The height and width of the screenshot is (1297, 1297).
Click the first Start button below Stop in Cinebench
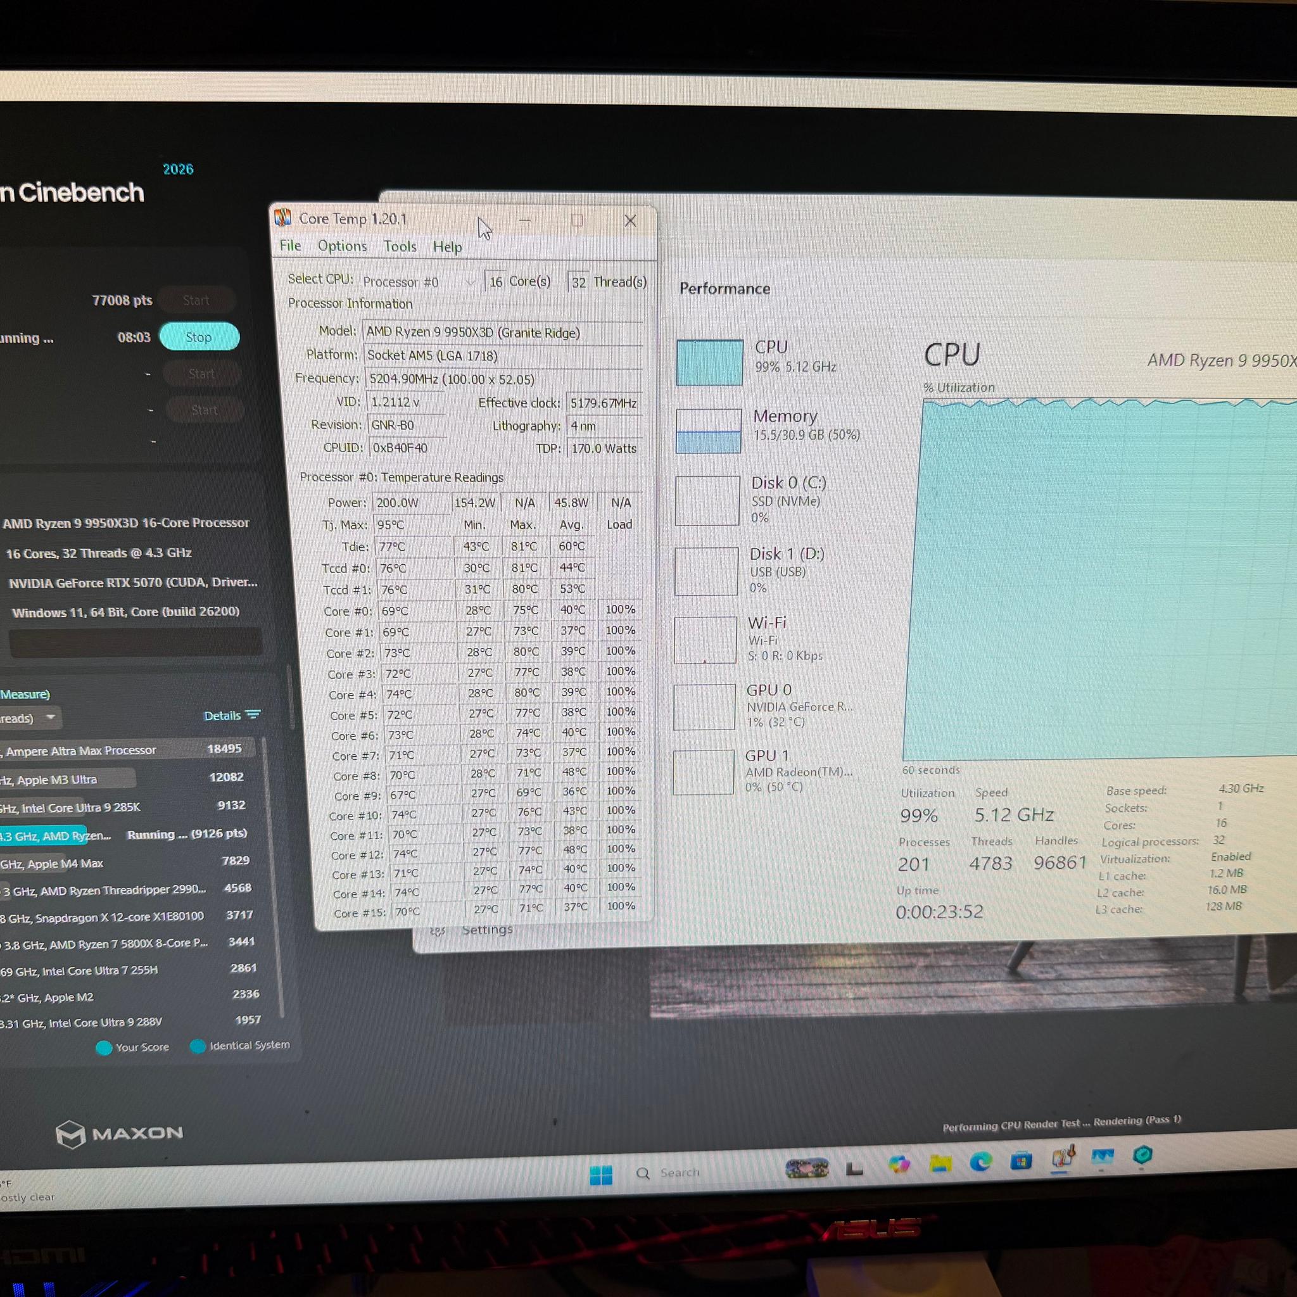point(201,374)
